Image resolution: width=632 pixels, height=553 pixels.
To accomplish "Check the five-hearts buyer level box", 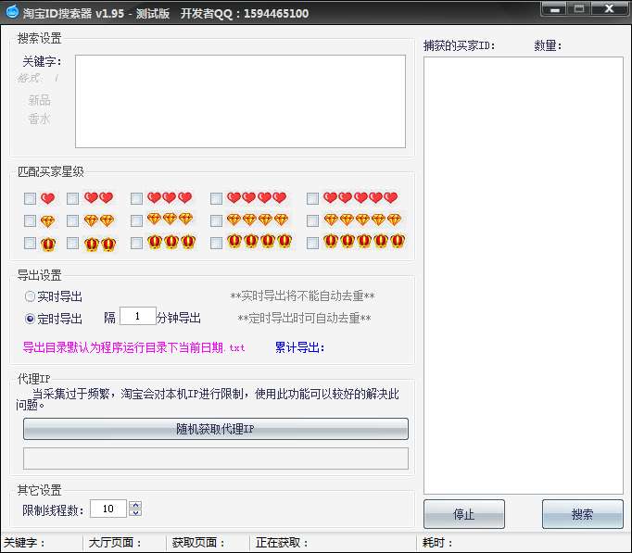I will 313,198.
